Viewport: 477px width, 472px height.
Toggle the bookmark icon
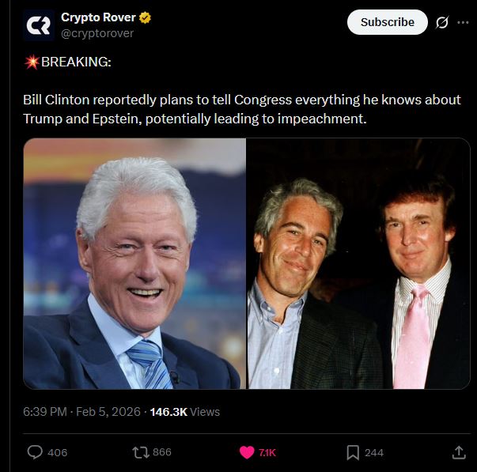[353, 452]
